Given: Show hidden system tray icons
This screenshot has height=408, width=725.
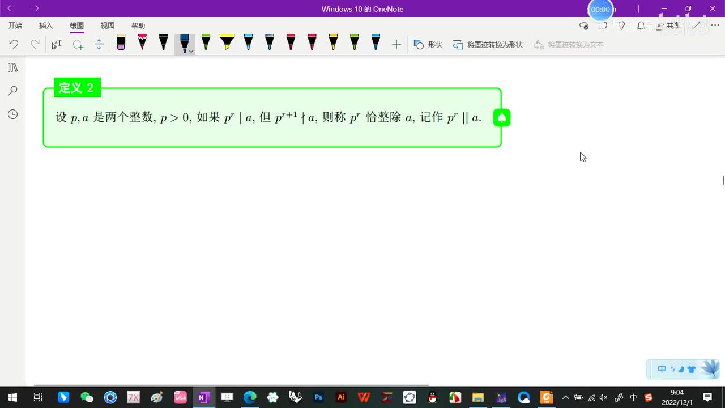Looking at the screenshot, I should point(565,397).
